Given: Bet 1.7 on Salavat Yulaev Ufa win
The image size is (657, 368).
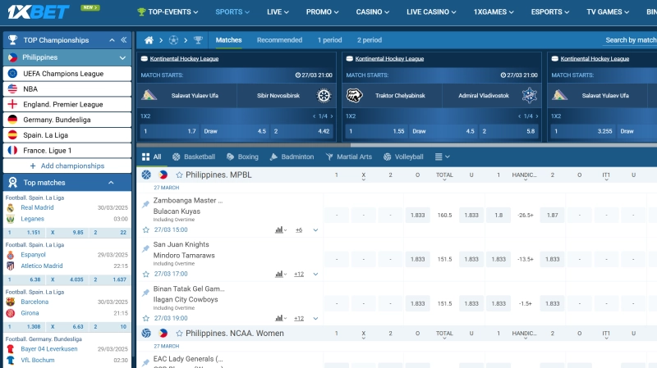Looking at the screenshot, I should coord(170,131).
